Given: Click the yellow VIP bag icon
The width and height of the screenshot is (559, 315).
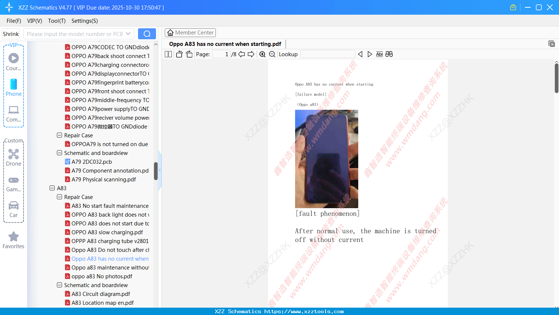Looking at the screenshot, I should 513,7.
